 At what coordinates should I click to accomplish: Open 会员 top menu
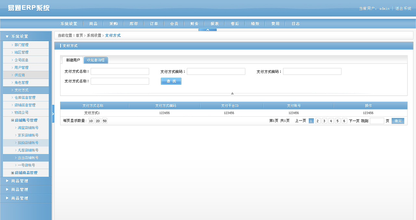pos(174,24)
